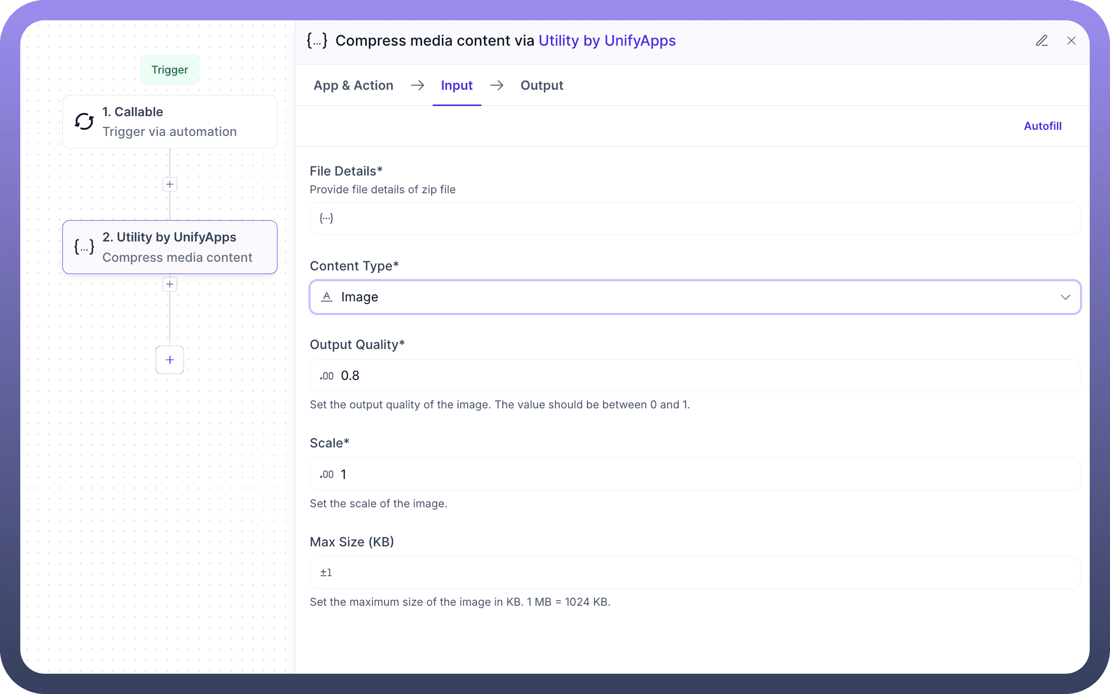Click the Callable trigger sync icon
The width and height of the screenshot is (1110, 694).
point(84,122)
